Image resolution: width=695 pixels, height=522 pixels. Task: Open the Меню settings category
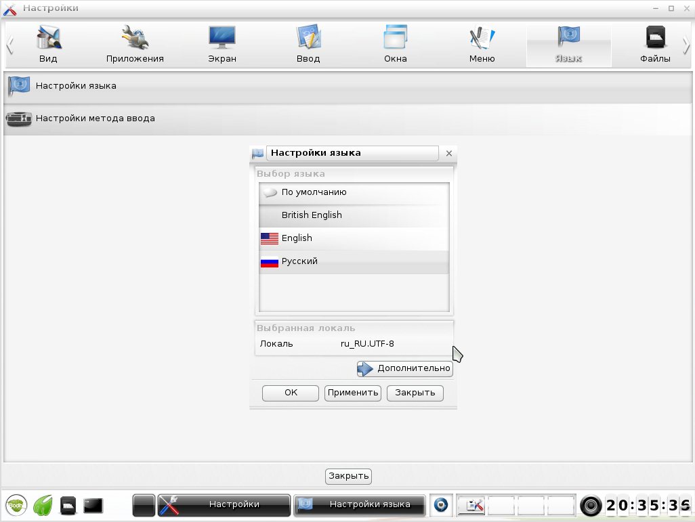(x=482, y=45)
